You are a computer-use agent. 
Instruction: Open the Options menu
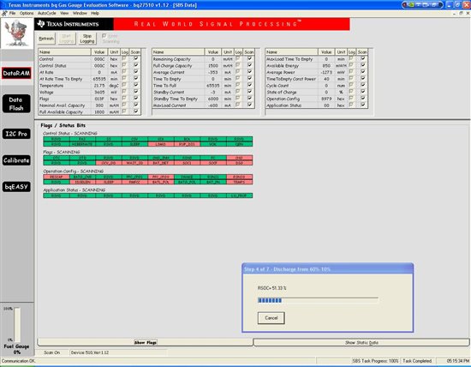pos(27,13)
